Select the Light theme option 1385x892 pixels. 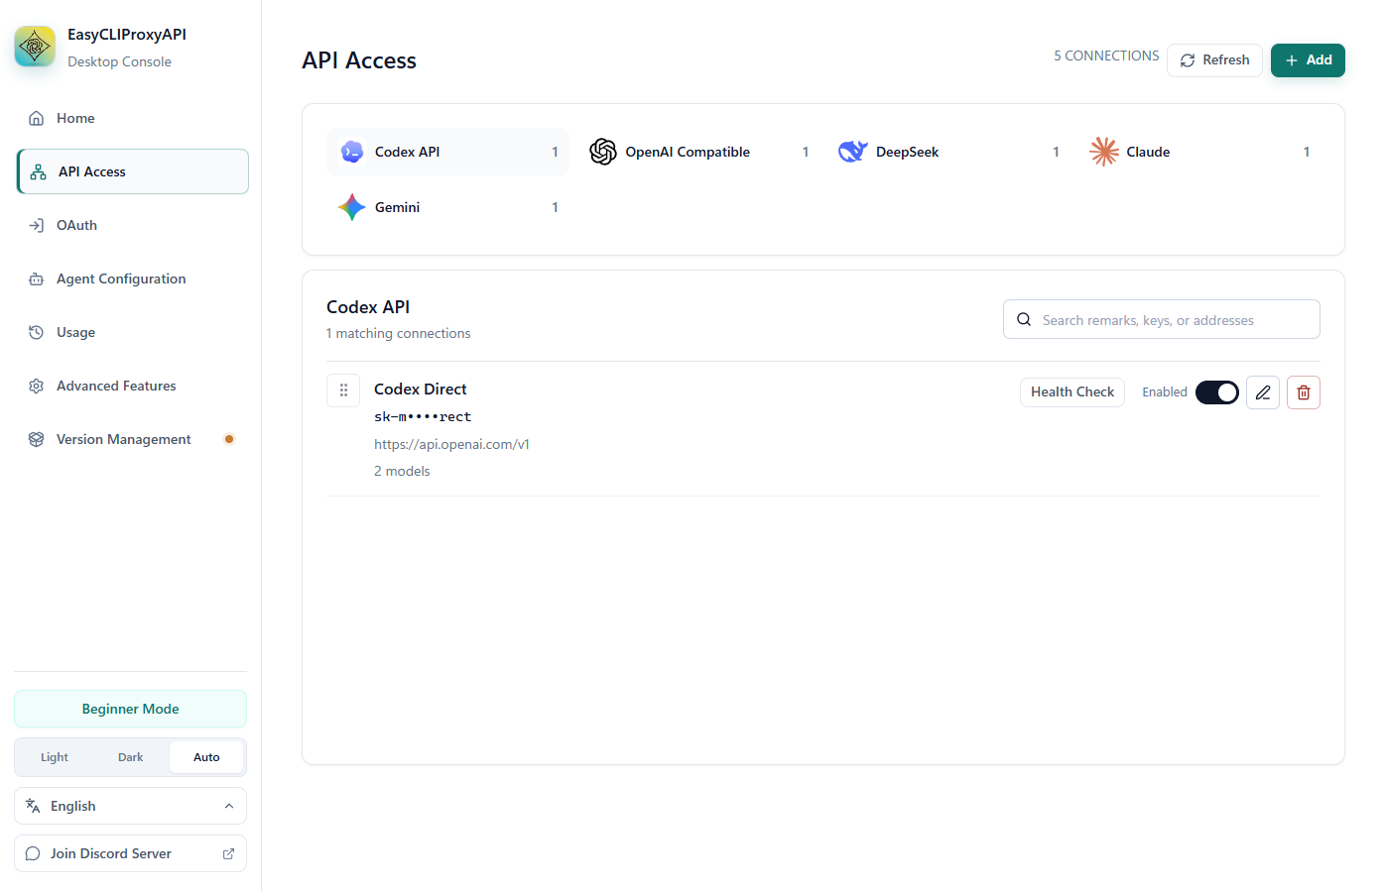[x=55, y=757]
